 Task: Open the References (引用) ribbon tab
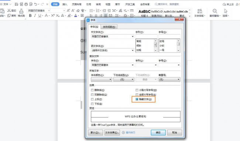coord(89,4)
